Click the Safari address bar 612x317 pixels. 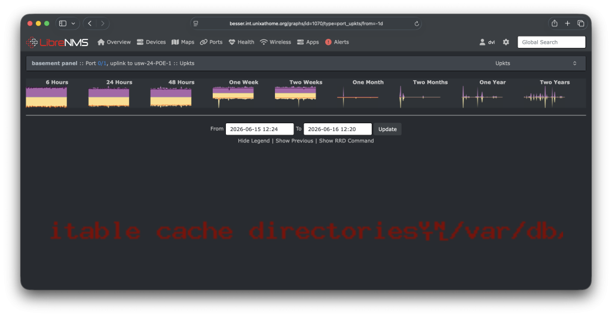pos(306,23)
